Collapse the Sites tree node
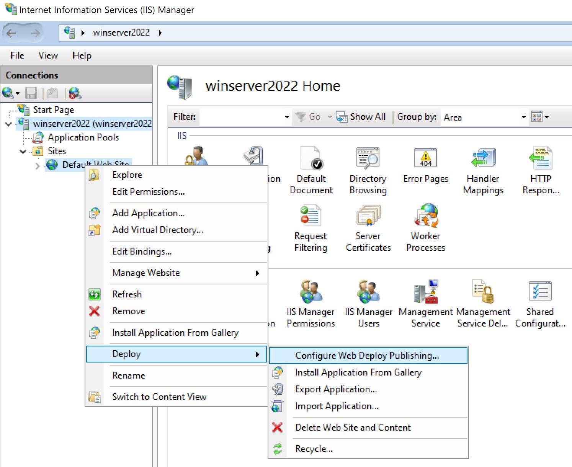Image resolution: width=572 pixels, height=467 pixels. 23,151
